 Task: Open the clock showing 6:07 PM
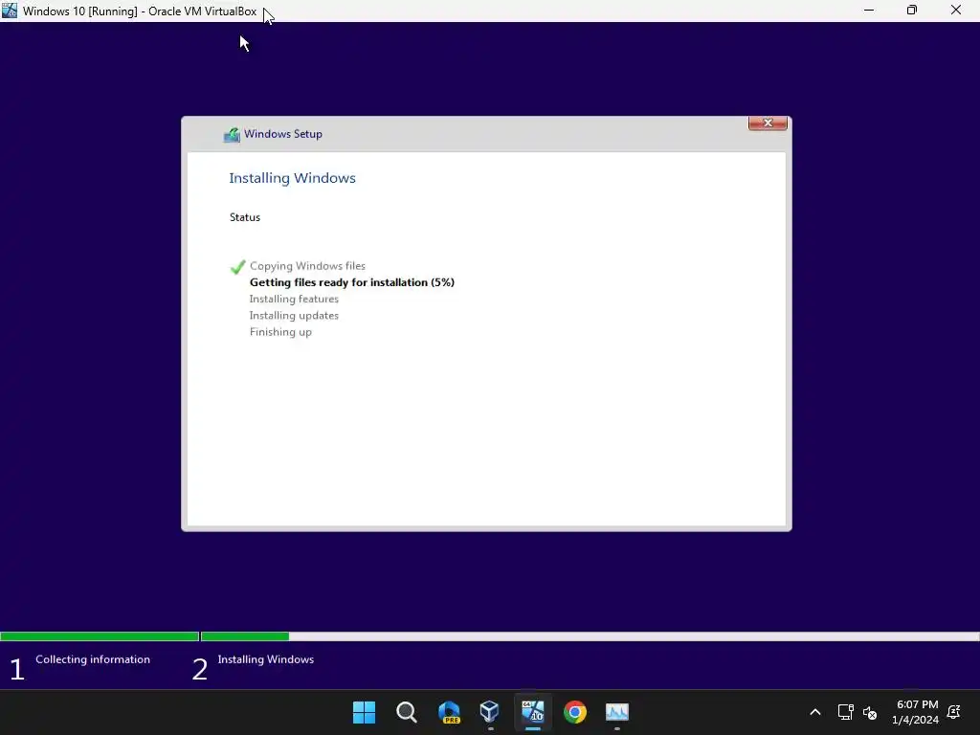tap(916, 712)
